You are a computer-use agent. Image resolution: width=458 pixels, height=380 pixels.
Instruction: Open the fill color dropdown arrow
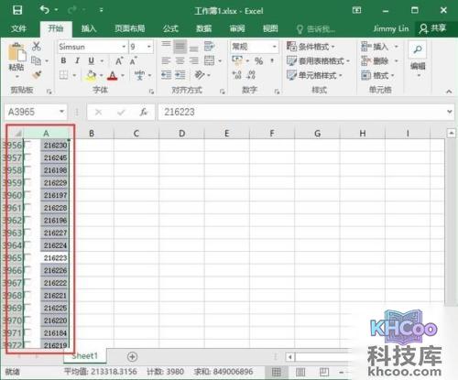102,75
